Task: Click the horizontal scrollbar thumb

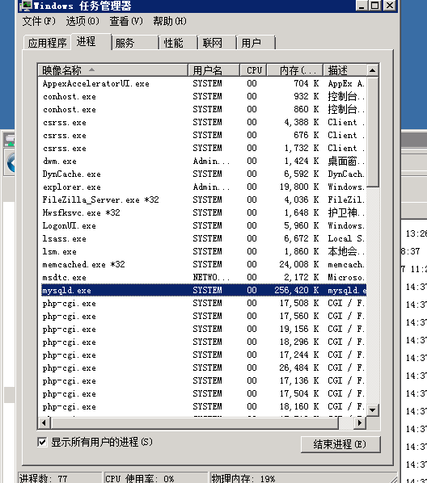Action: coord(194,422)
